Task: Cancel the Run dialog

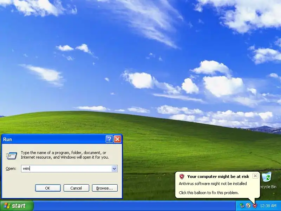Action: (x=76, y=188)
